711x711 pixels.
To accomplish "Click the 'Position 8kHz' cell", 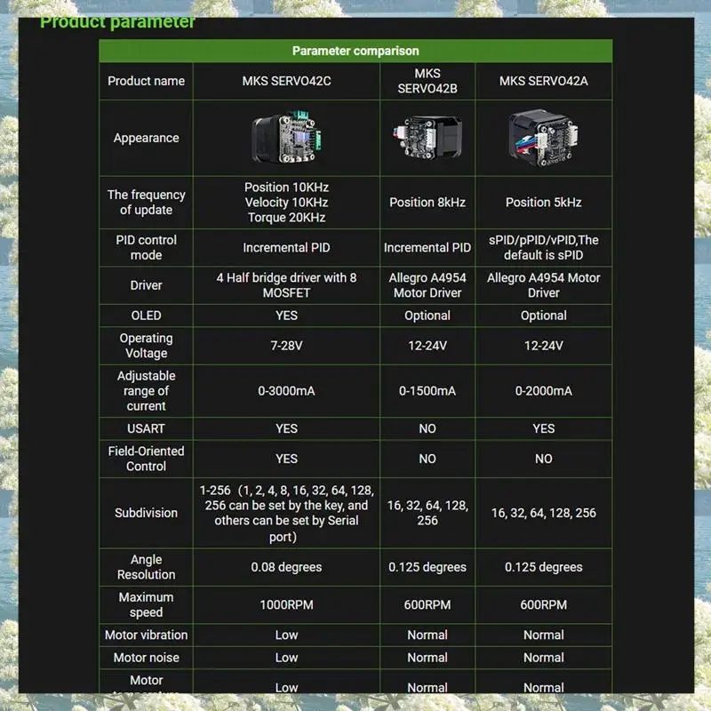I will (x=427, y=203).
